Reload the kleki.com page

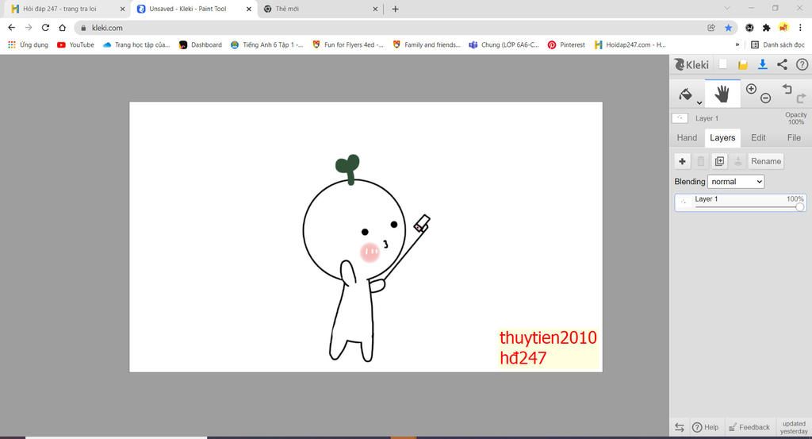click(x=45, y=28)
